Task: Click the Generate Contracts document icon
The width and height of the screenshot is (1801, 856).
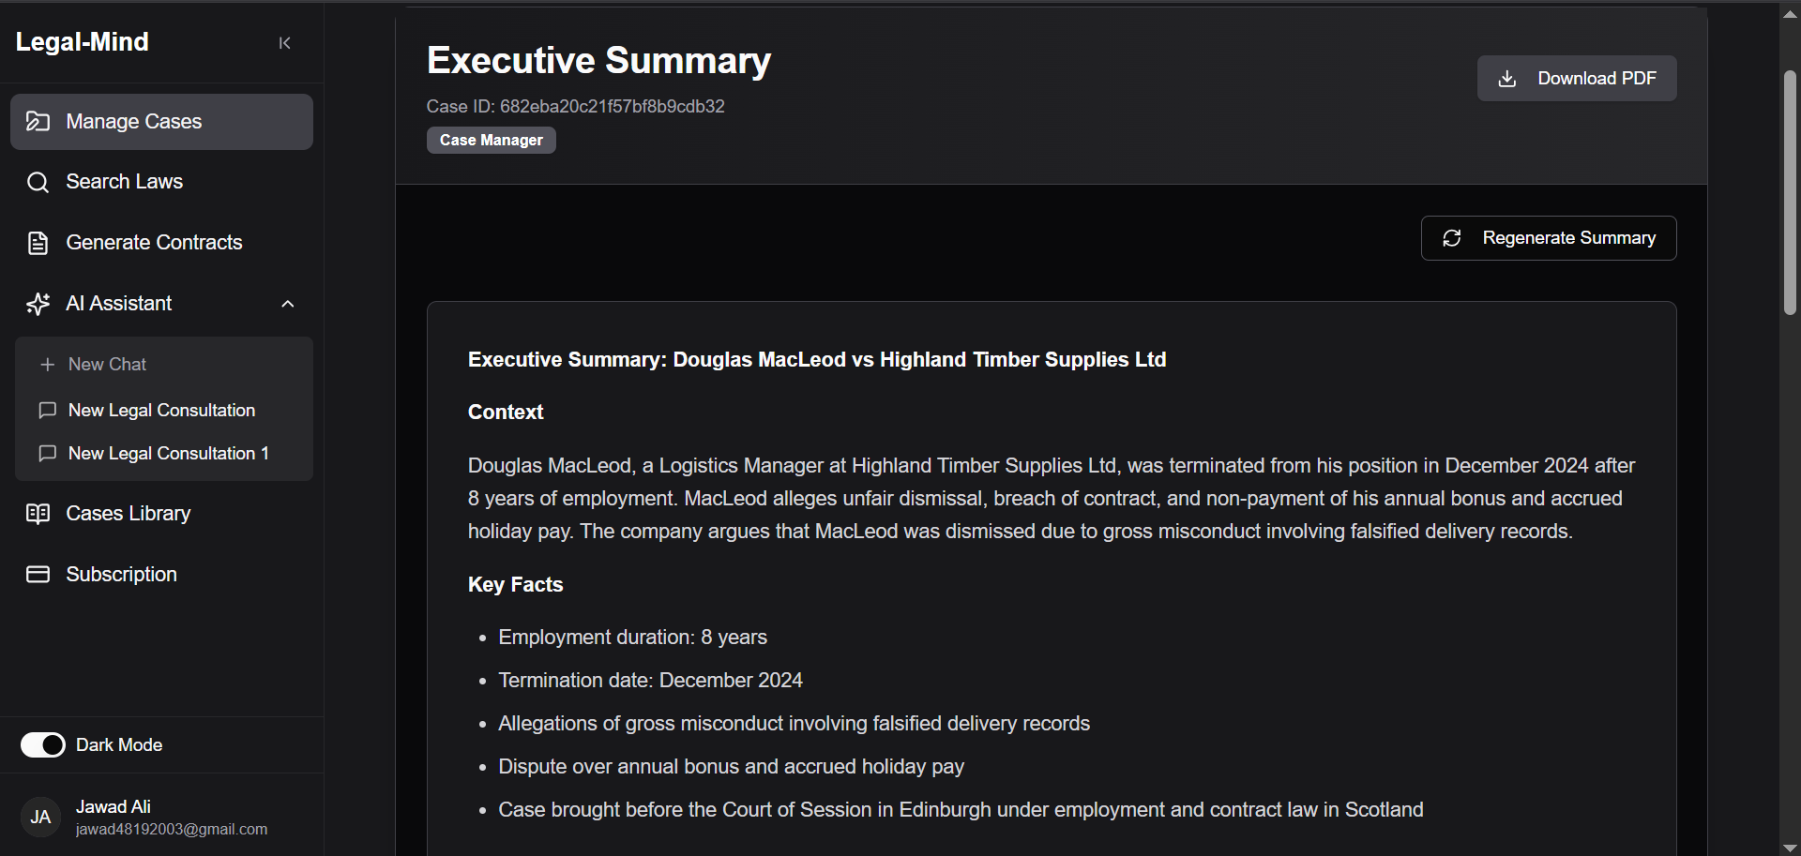Action: [38, 243]
